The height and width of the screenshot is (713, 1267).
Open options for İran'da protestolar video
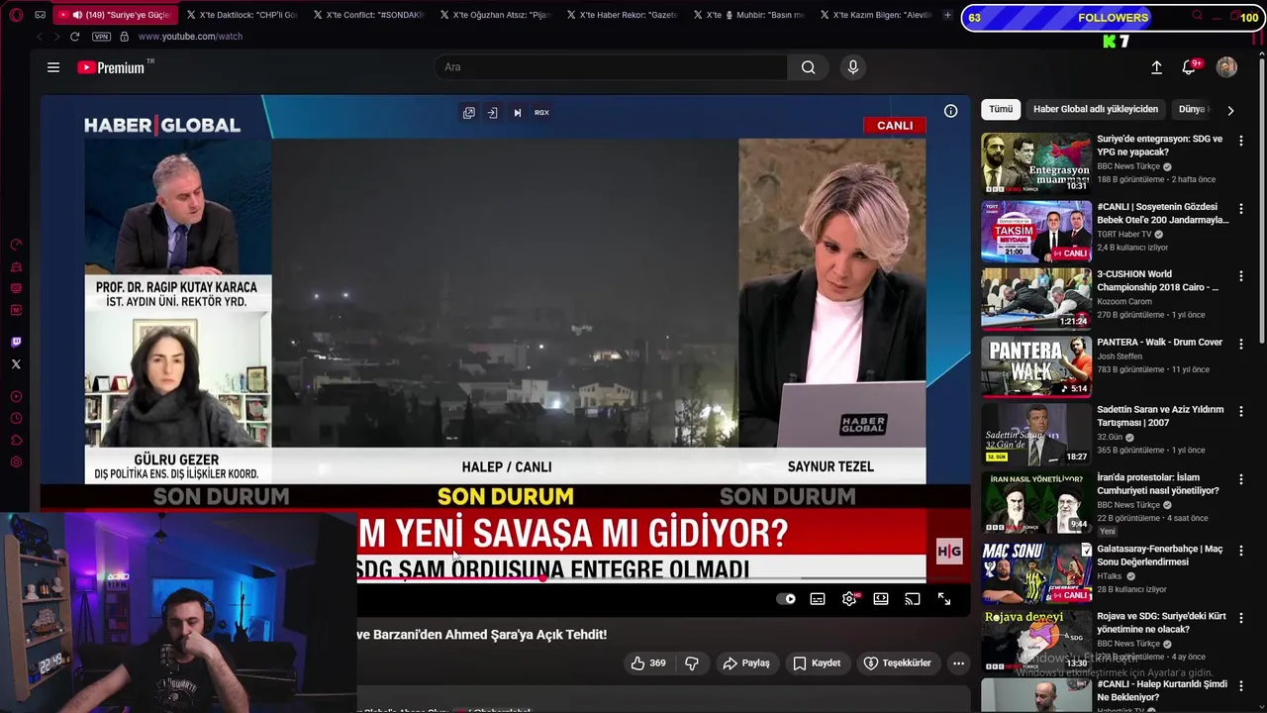[1241, 480]
